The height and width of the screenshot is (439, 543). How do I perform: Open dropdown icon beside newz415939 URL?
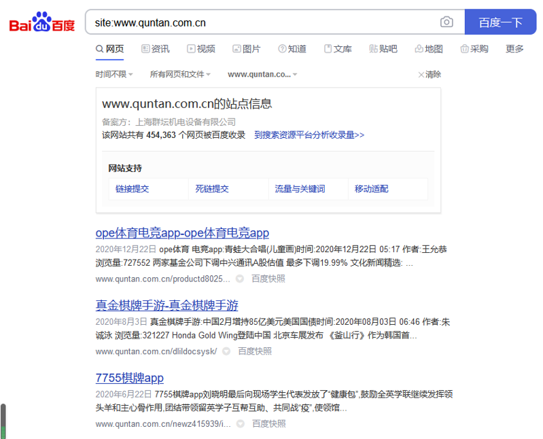tap(241, 423)
